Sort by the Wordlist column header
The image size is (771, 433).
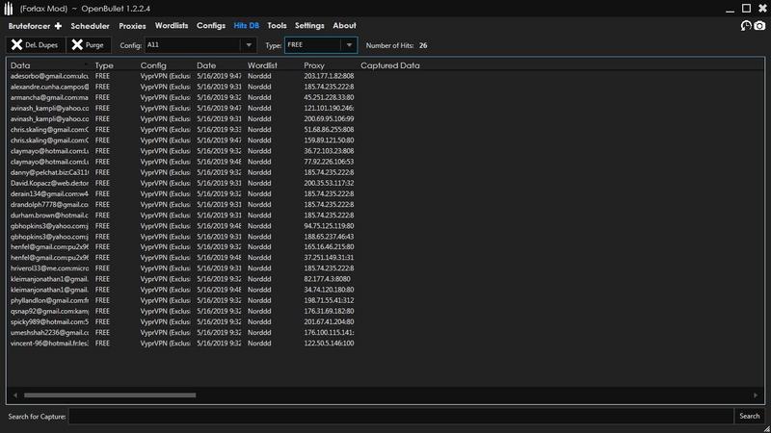(262, 65)
